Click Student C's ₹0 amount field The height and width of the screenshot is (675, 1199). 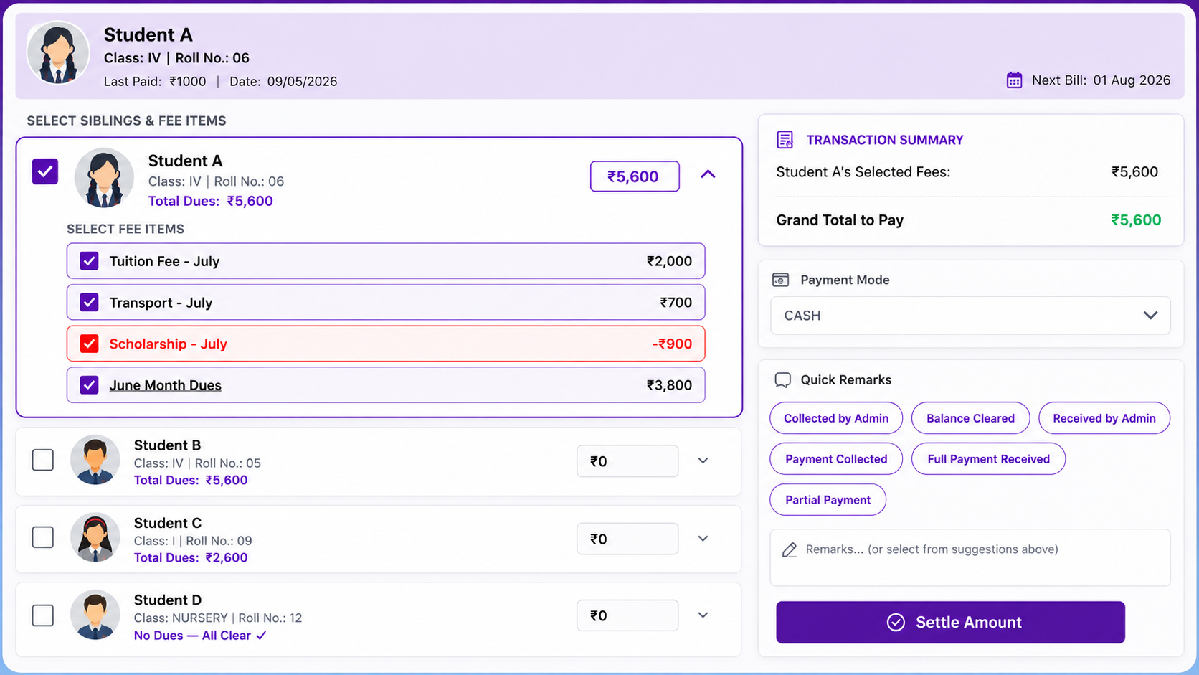tap(627, 539)
